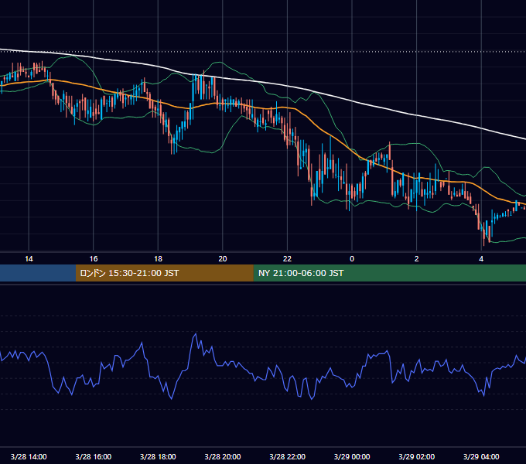Click the ロンドン 15:30-21:00 JST session bar
Screen dimensions: 526x464
[164, 273]
